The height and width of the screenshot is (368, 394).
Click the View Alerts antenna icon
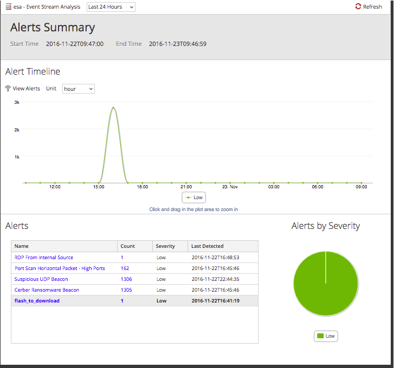pyautogui.click(x=8, y=89)
